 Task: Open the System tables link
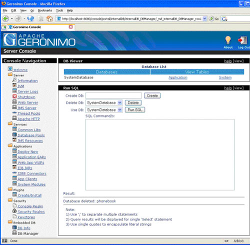point(225,77)
